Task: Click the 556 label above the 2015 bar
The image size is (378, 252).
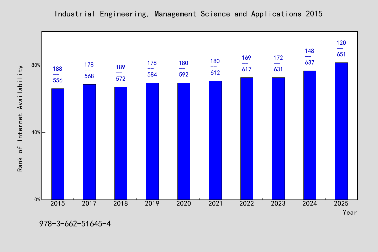Action: tap(58, 80)
